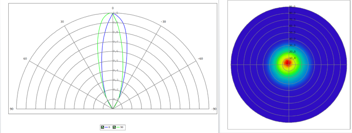Click the 0,3 radial scale label
Viewport: 352px width, 133px height.
[115, 80]
